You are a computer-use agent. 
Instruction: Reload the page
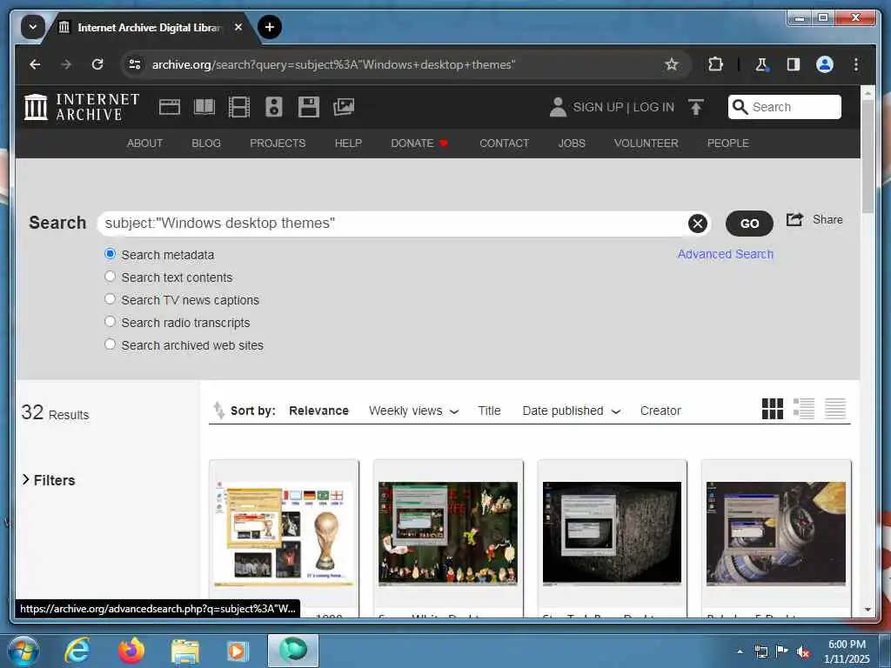tap(97, 64)
